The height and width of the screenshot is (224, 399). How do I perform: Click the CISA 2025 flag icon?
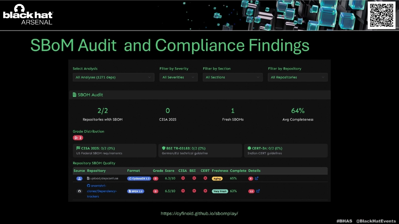click(78, 148)
